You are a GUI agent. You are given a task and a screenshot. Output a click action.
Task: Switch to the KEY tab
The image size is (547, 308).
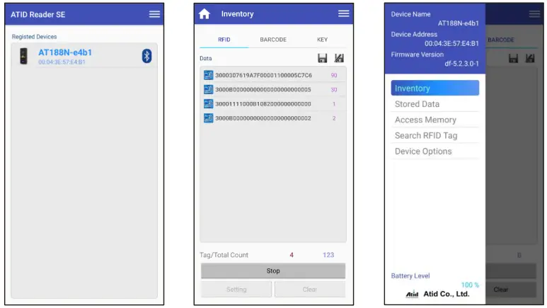(x=322, y=40)
